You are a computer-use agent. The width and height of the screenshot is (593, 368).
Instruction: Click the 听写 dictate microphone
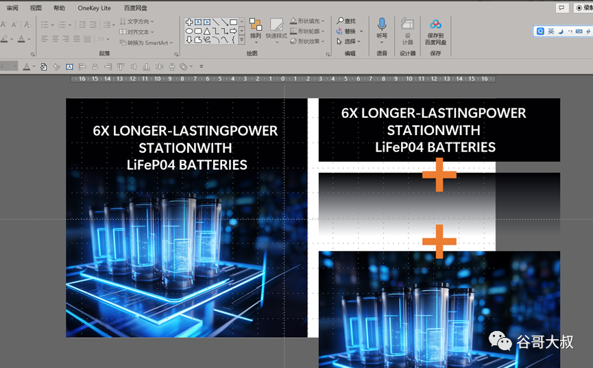(382, 30)
